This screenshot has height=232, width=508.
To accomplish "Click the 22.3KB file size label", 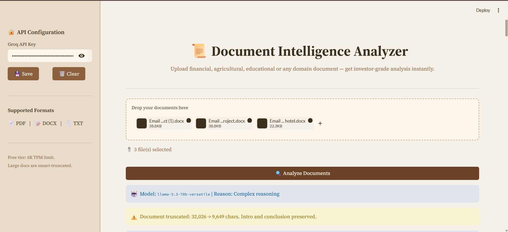I will [x=276, y=126].
